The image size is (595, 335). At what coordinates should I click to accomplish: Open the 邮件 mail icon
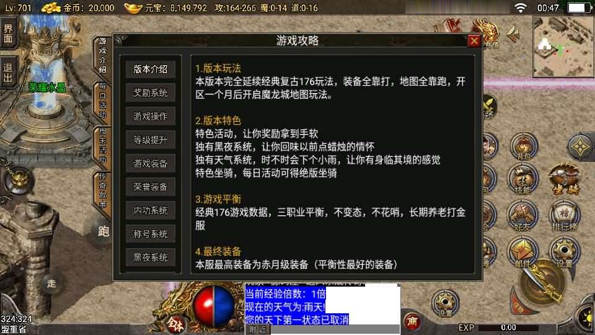click(x=523, y=252)
